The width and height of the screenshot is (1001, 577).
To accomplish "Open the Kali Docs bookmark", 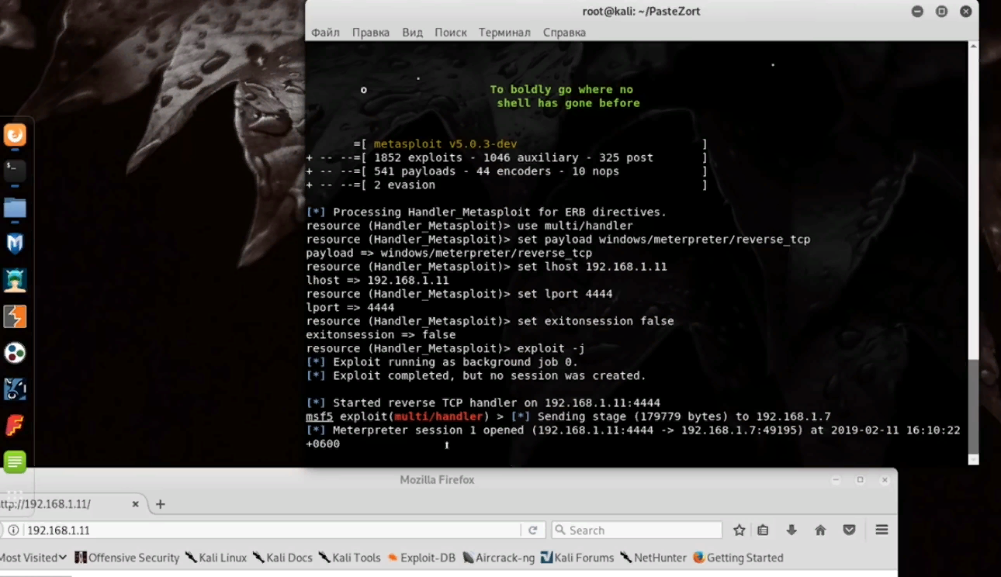I will (282, 558).
